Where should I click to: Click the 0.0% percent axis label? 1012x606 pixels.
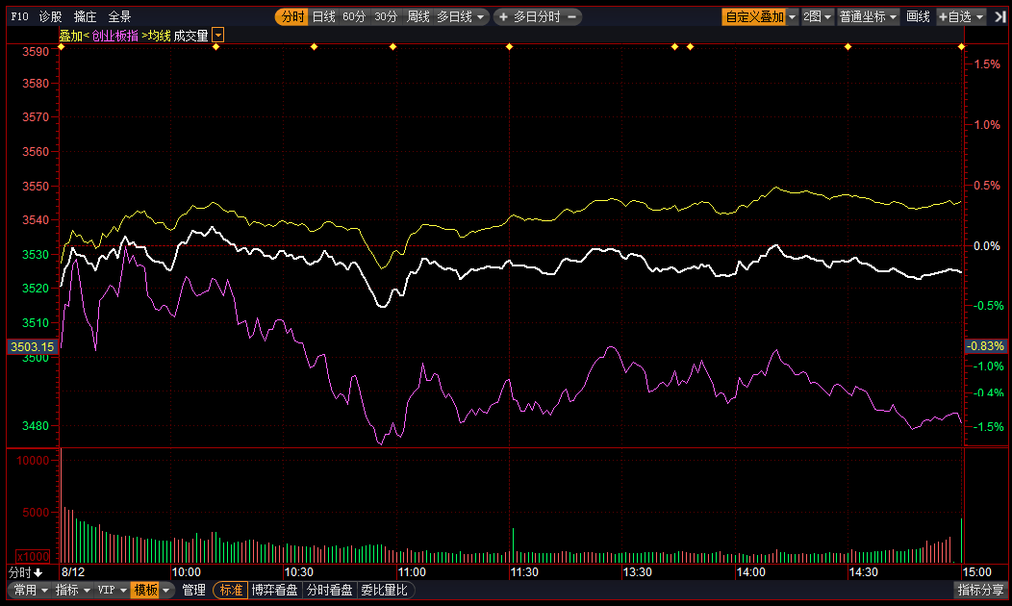click(987, 246)
